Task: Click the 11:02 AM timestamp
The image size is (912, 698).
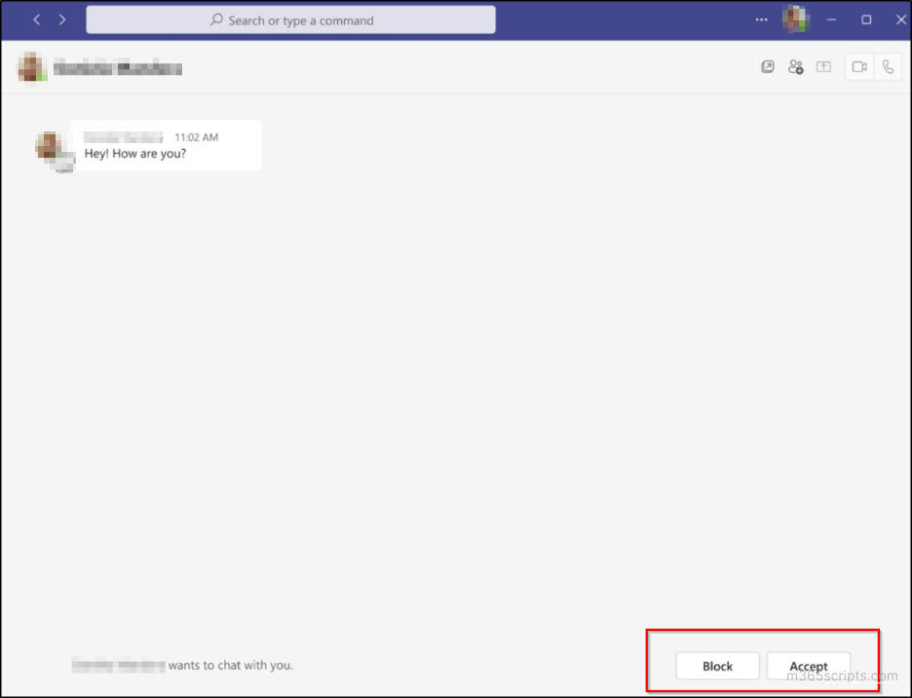Action: click(197, 137)
